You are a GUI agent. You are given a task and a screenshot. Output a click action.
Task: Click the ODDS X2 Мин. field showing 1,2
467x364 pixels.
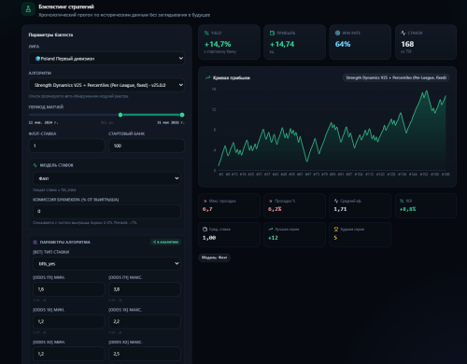pyautogui.click(x=68, y=354)
